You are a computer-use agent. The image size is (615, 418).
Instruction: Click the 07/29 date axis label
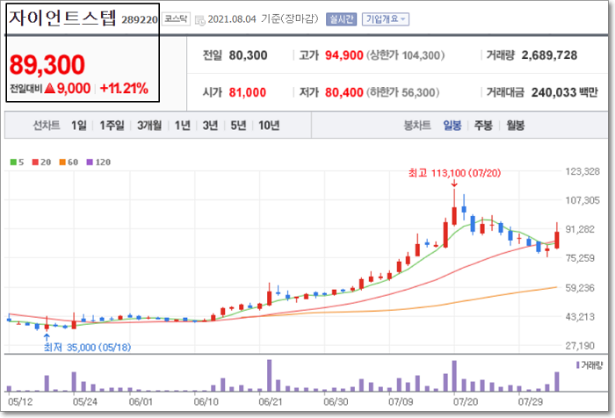pyautogui.click(x=531, y=402)
